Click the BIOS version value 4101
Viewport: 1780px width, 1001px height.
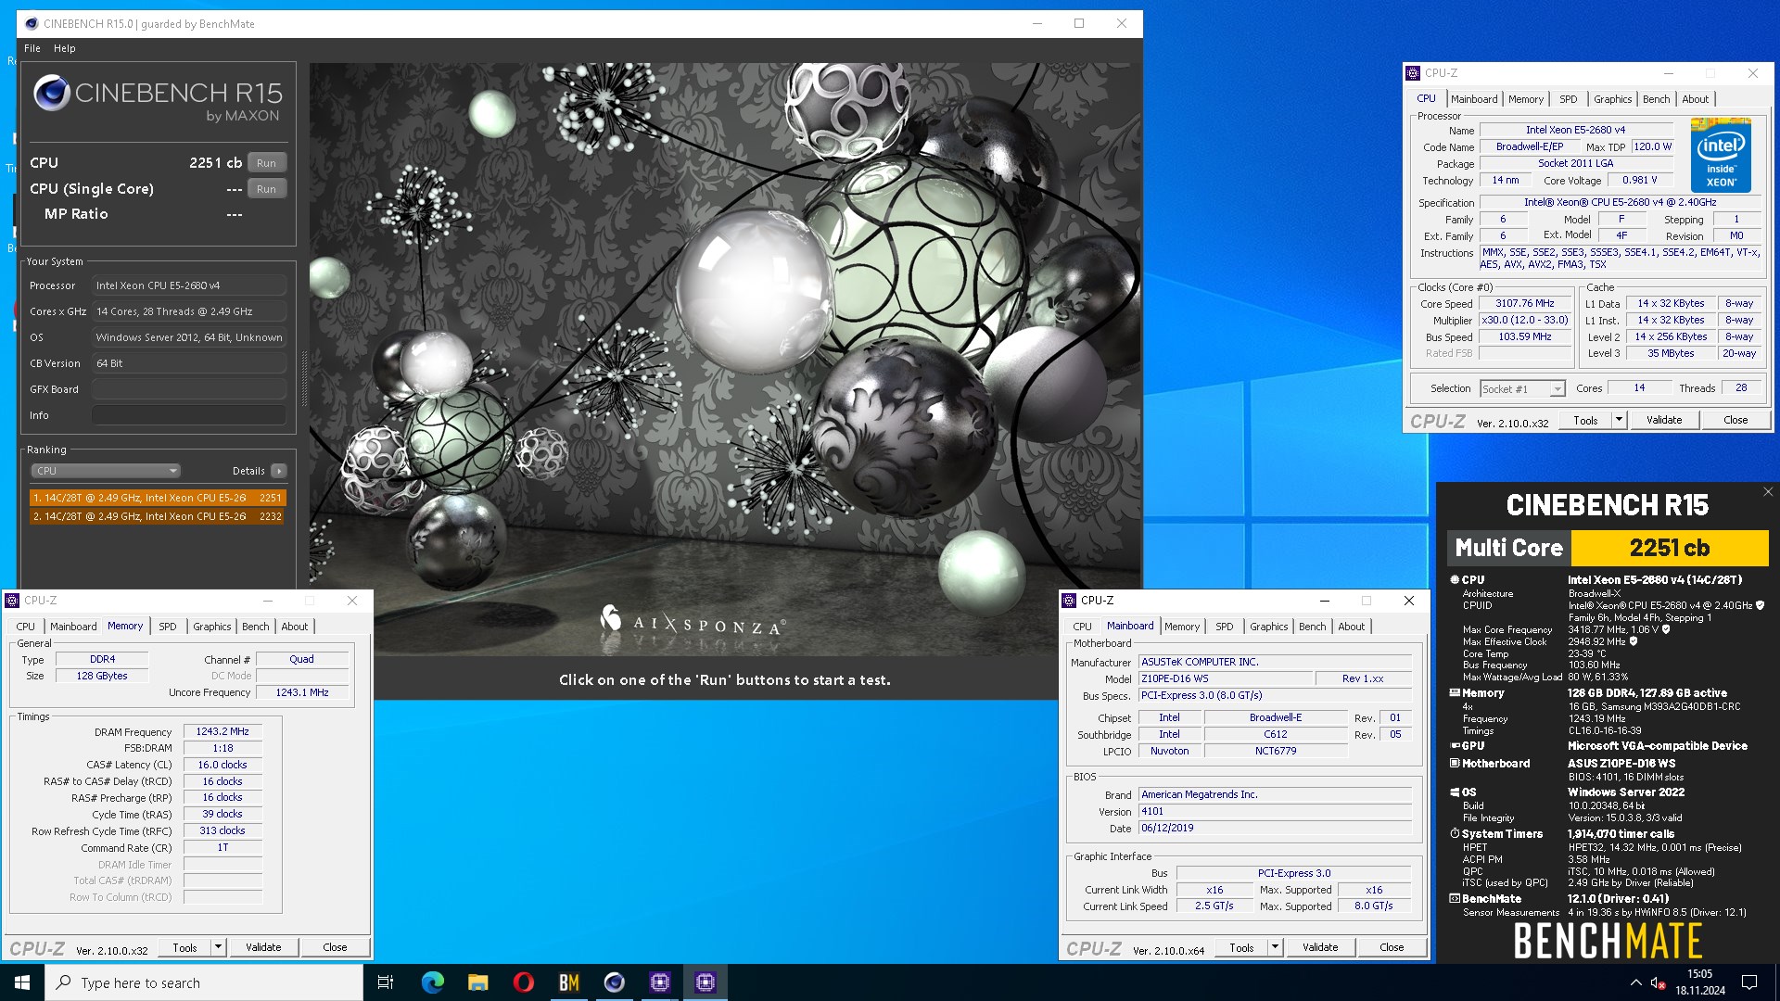pyautogui.click(x=1275, y=811)
